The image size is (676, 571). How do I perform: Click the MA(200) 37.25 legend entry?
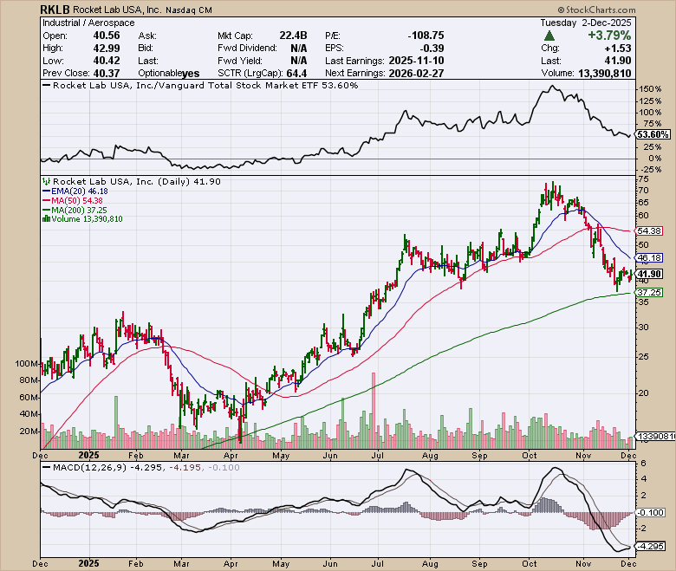[x=75, y=210]
